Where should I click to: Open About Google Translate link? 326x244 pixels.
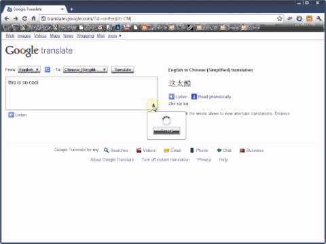[112, 160]
